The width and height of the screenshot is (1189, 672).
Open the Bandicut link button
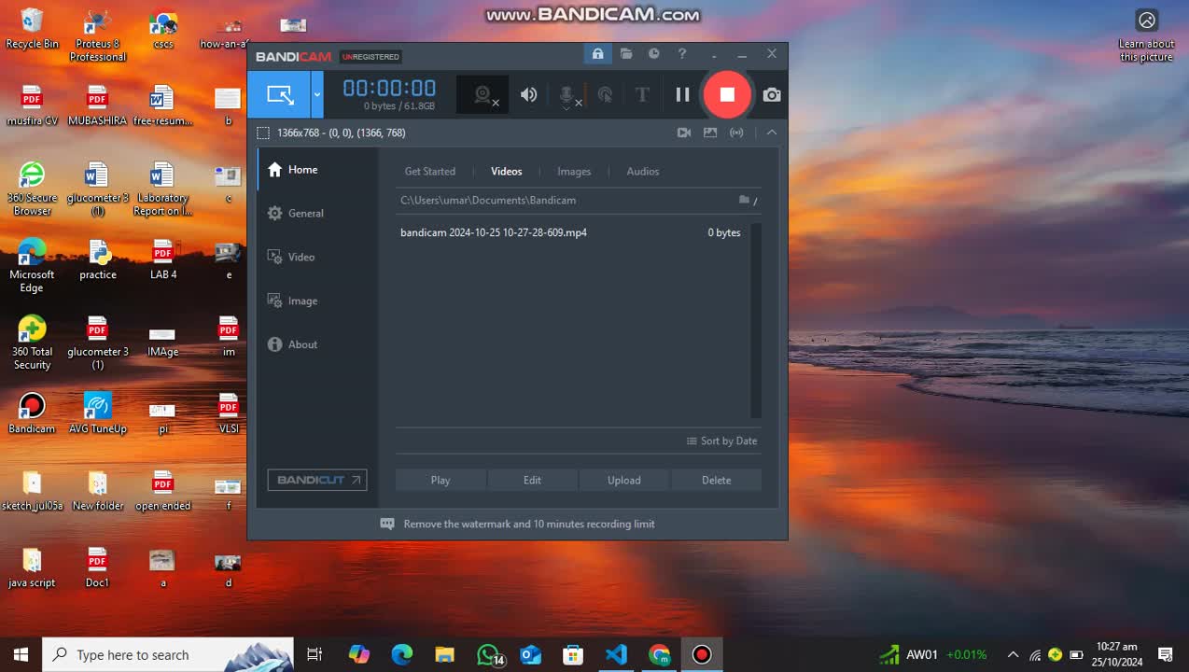[317, 480]
